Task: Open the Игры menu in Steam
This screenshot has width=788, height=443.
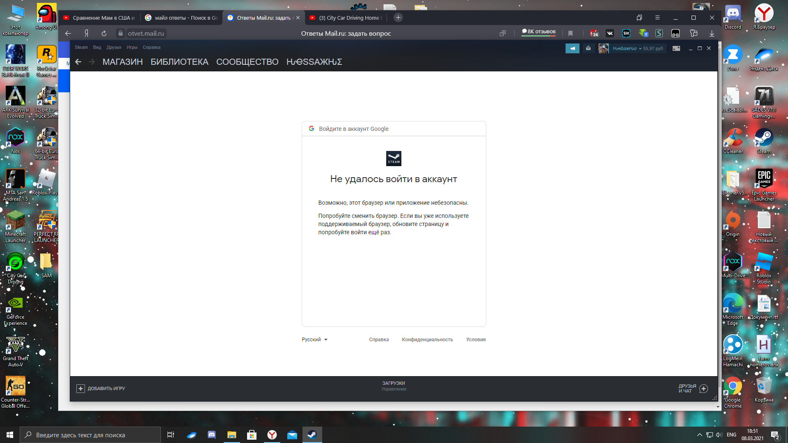Action: pyautogui.click(x=132, y=47)
